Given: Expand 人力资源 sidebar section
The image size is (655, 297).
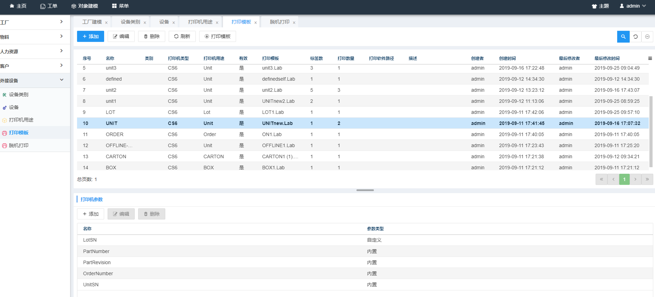Looking at the screenshot, I should [35, 51].
